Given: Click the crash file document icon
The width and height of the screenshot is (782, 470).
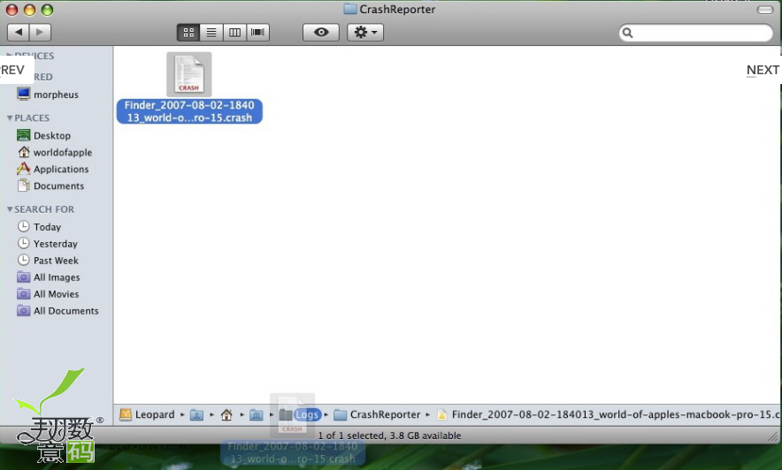Looking at the screenshot, I should click(x=189, y=74).
